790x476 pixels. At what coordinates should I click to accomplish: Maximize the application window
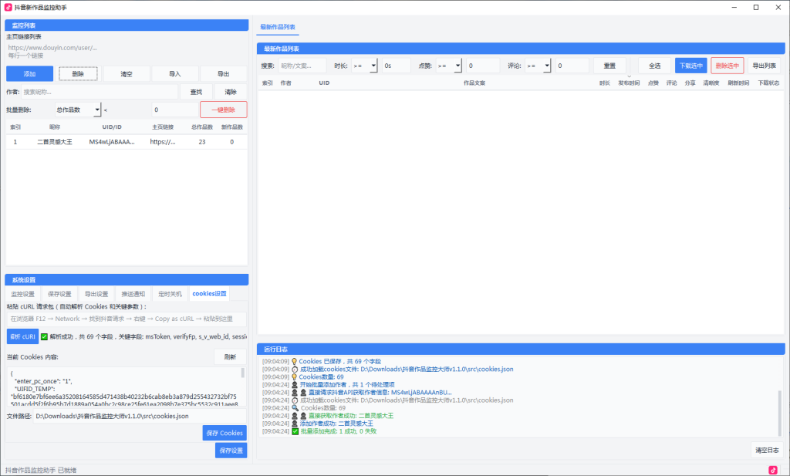[756, 7]
